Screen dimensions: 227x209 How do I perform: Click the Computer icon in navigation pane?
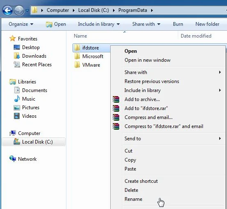click(x=13, y=133)
